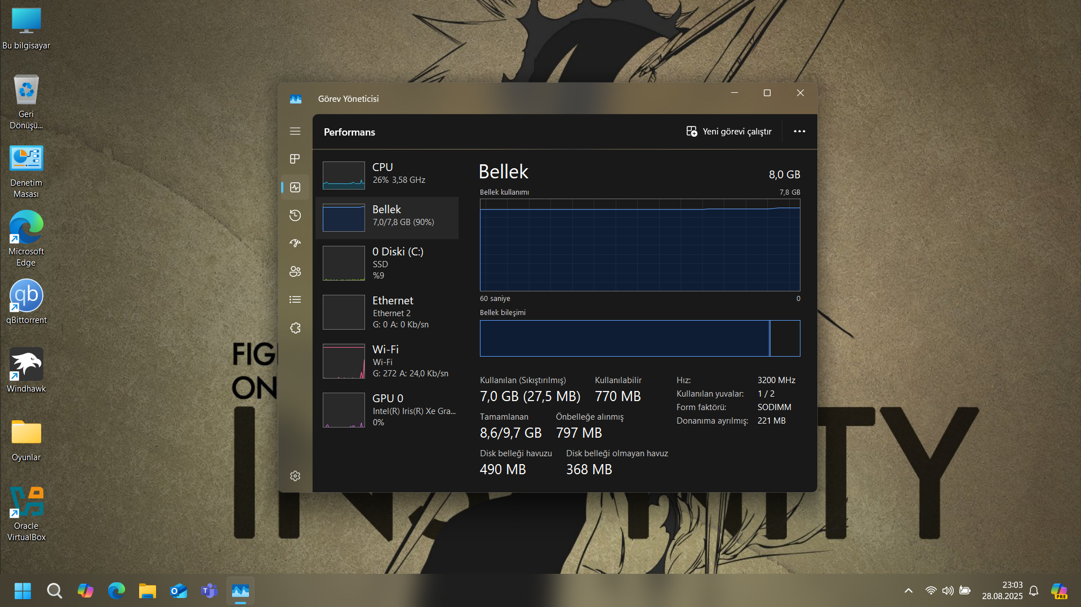The height and width of the screenshot is (607, 1081).
Task: Click the "8,0 GB" total memory text
Action: click(x=784, y=174)
